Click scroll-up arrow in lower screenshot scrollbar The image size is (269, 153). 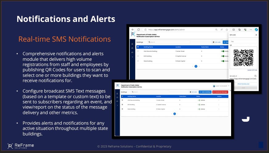(x=230, y=90)
